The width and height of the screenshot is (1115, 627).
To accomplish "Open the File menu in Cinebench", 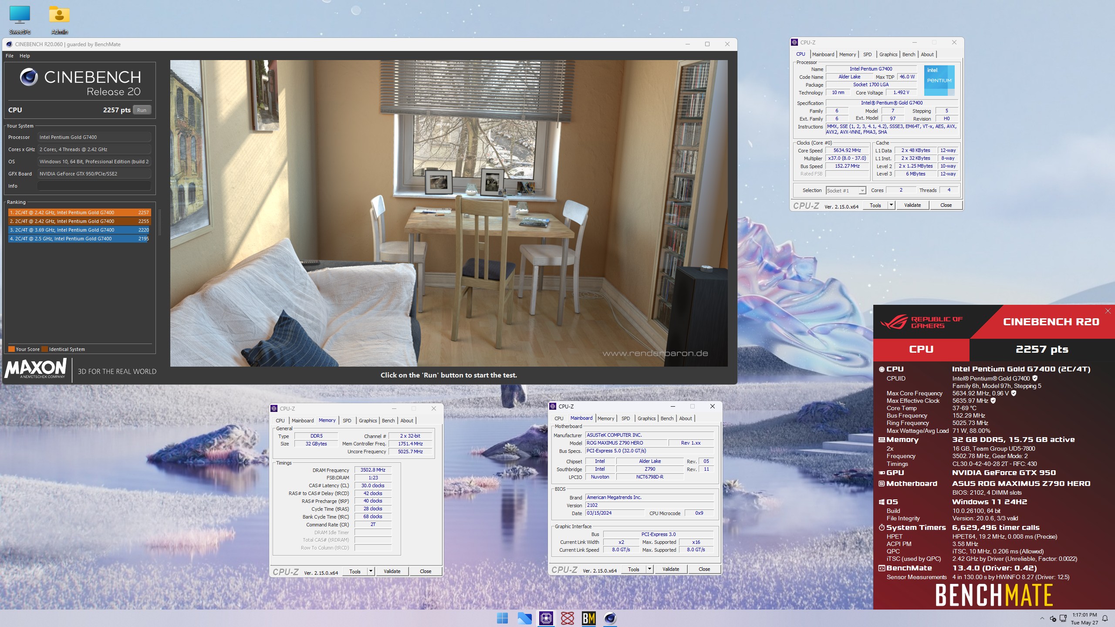I will coord(10,56).
